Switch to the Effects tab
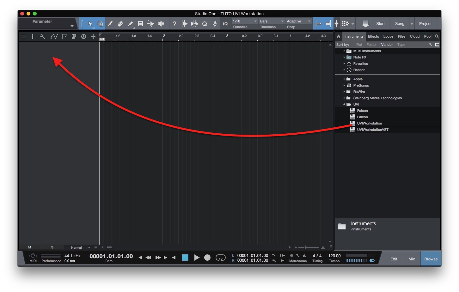The width and height of the screenshot is (459, 292). click(373, 36)
